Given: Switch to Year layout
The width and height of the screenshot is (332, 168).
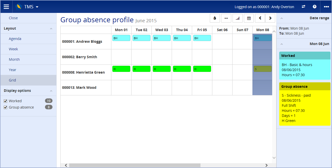Looking at the screenshot, I should (x=28, y=70).
